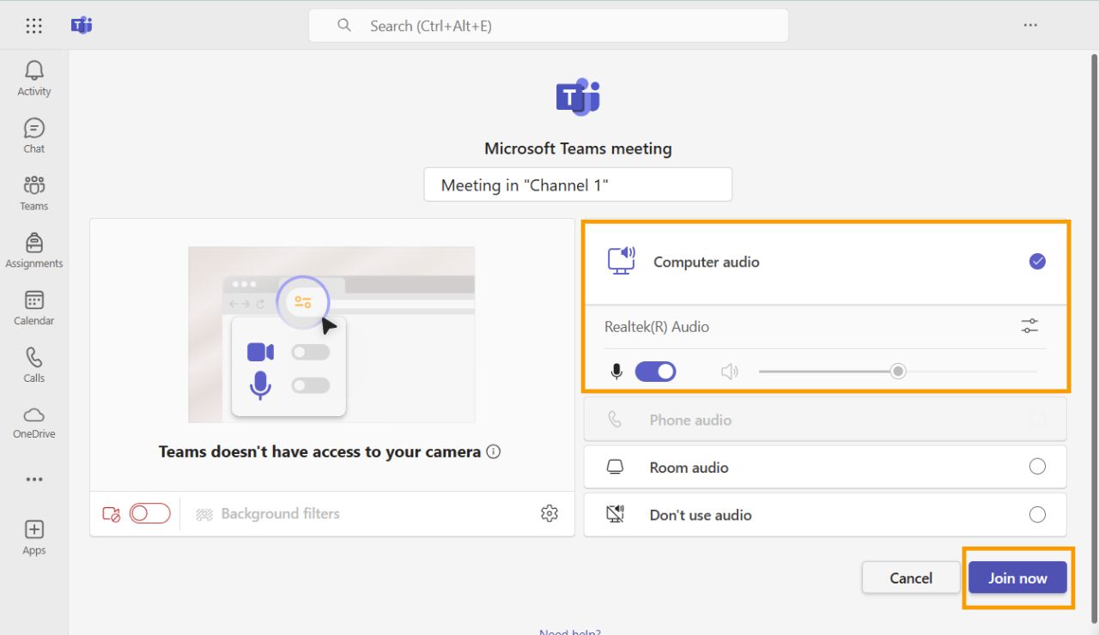The height and width of the screenshot is (635, 1099).
Task: Click the search magnifier icon
Action: (344, 26)
